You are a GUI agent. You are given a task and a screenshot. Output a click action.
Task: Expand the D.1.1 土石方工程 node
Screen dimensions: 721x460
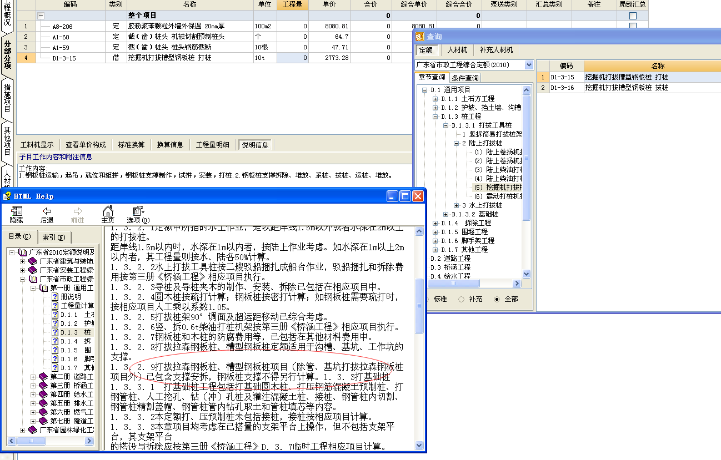pos(435,99)
